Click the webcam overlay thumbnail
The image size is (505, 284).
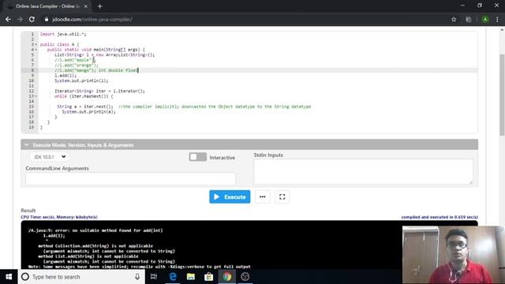click(x=454, y=255)
